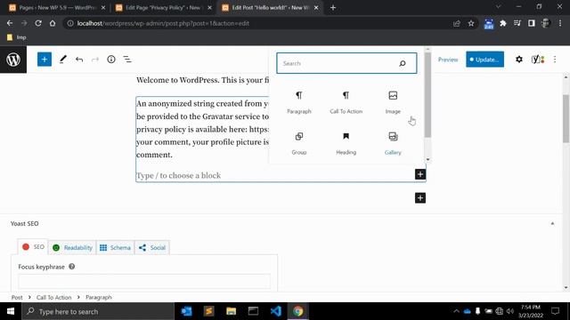Undo the last edit
The width and height of the screenshot is (570, 320).
pyautogui.click(x=79, y=60)
